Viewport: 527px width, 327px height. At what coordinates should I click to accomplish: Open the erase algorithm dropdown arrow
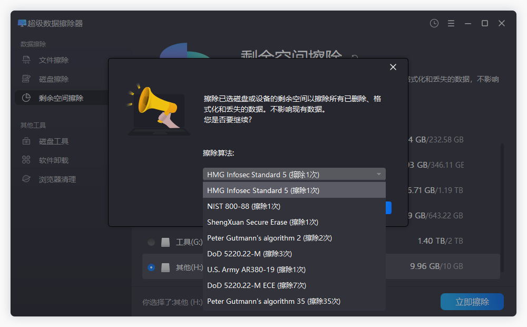379,174
